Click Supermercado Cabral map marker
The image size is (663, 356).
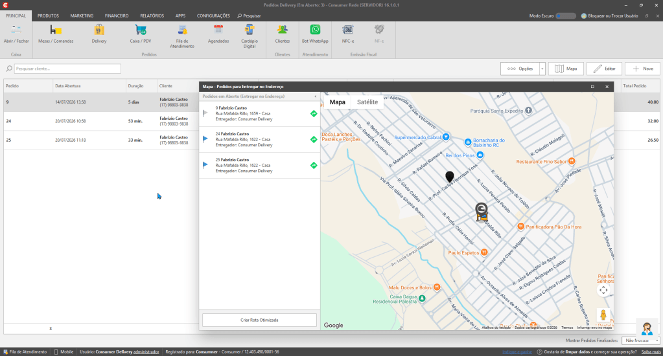pos(446,137)
